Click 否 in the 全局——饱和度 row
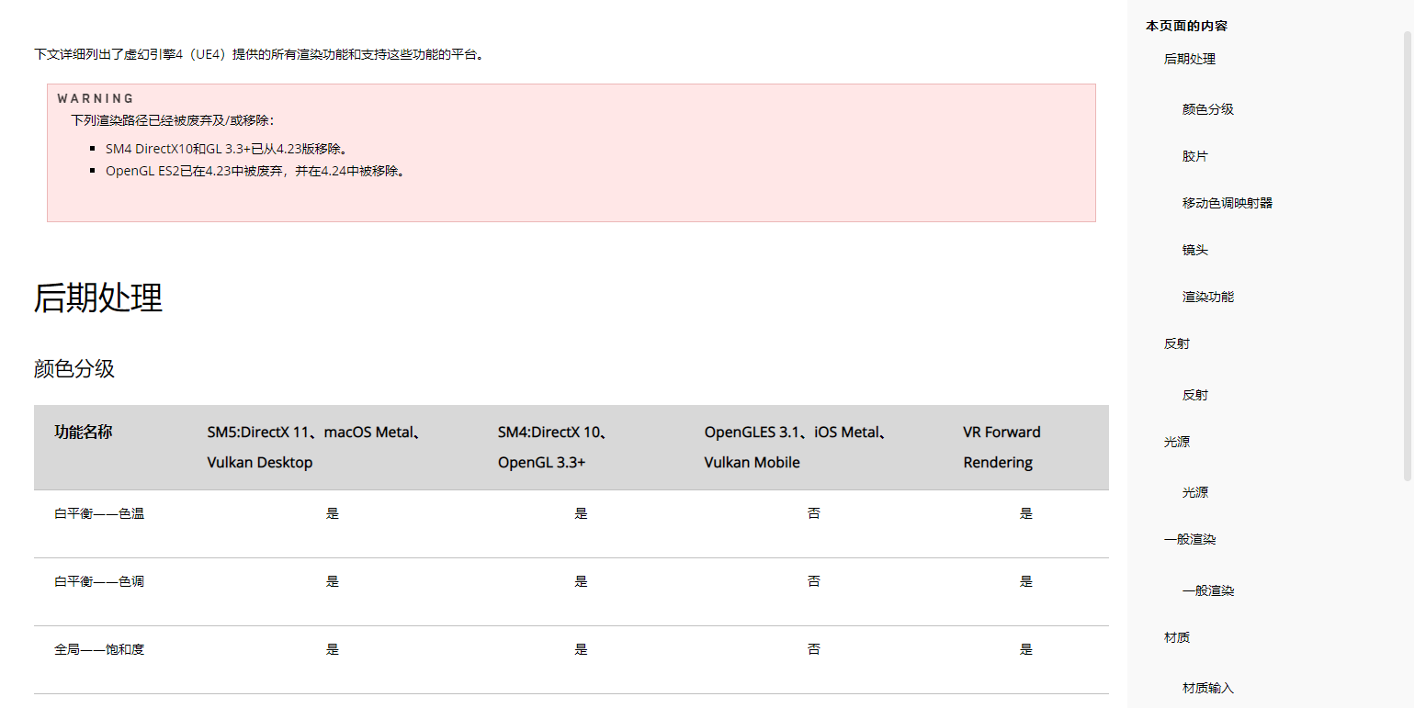This screenshot has width=1426, height=708. point(814,649)
